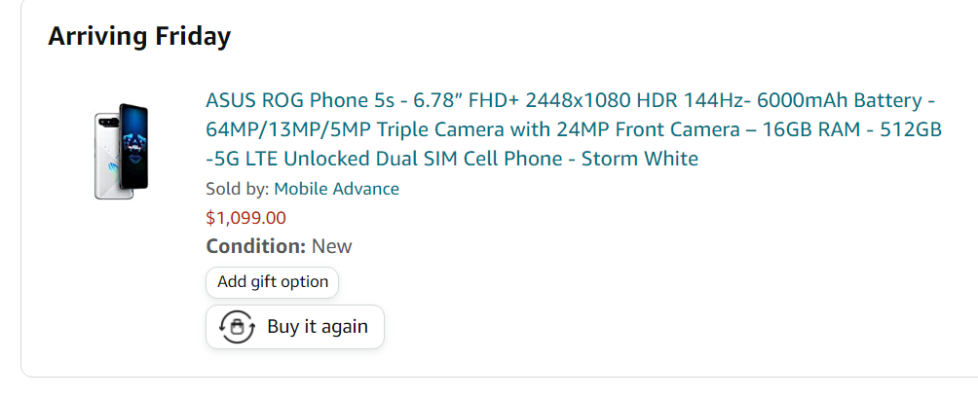The height and width of the screenshot is (397, 978).
Task: Click the Sold by: label text
Action: [238, 189]
